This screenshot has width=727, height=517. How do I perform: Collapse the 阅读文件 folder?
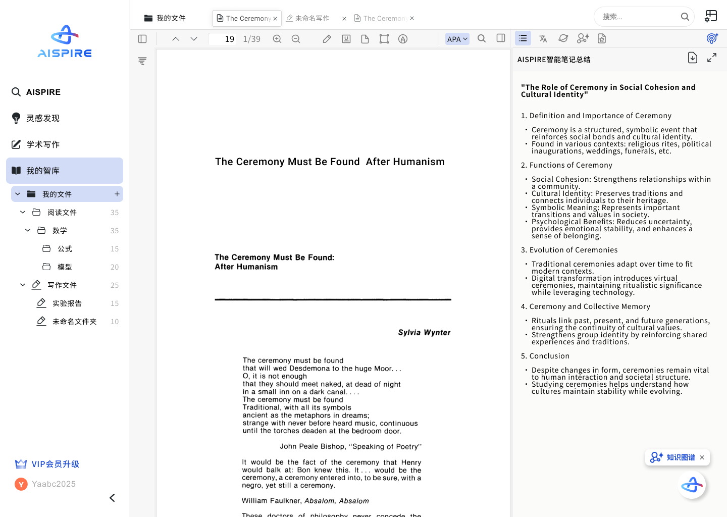pos(23,213)
